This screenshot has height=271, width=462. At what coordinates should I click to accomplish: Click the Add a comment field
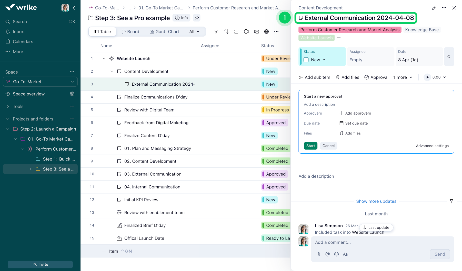359,242
